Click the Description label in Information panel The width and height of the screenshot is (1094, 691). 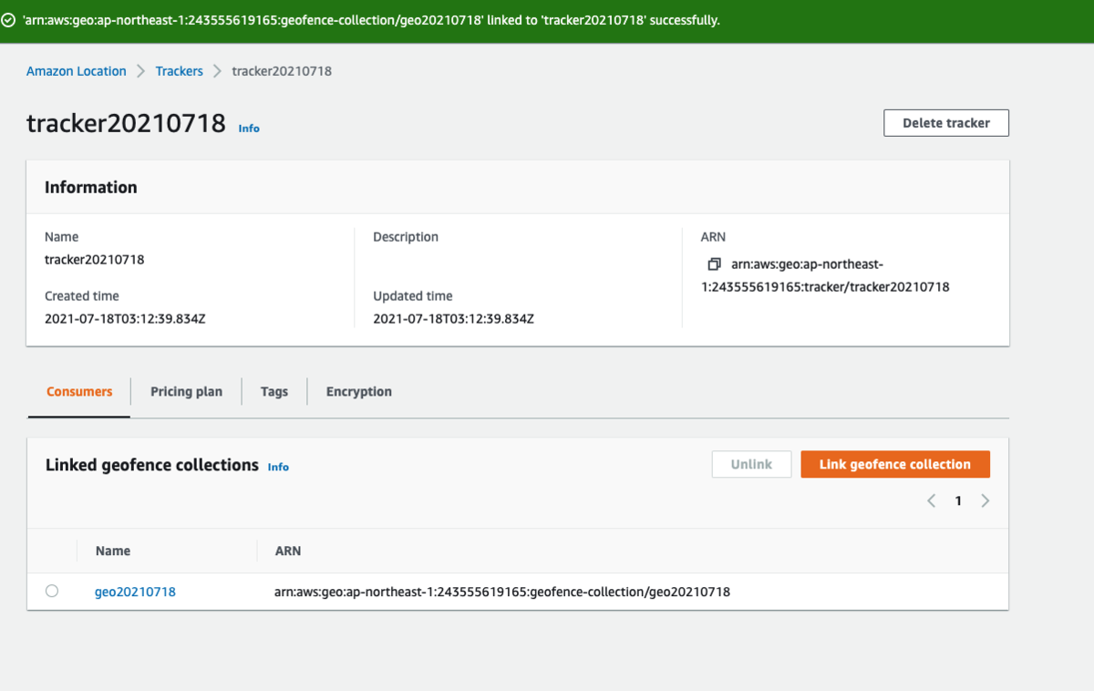[x=406, y=237]
